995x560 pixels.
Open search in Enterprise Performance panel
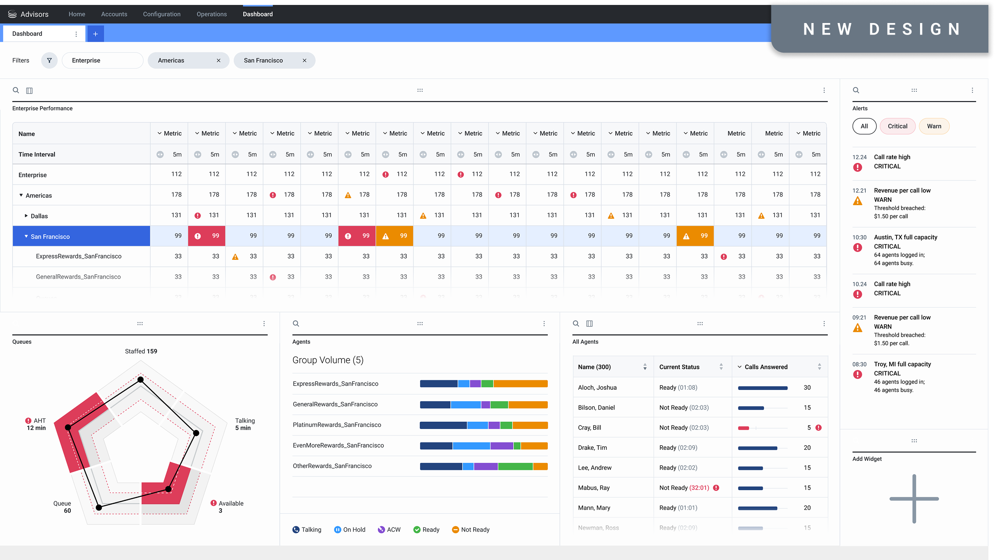(x=16, y=90)
